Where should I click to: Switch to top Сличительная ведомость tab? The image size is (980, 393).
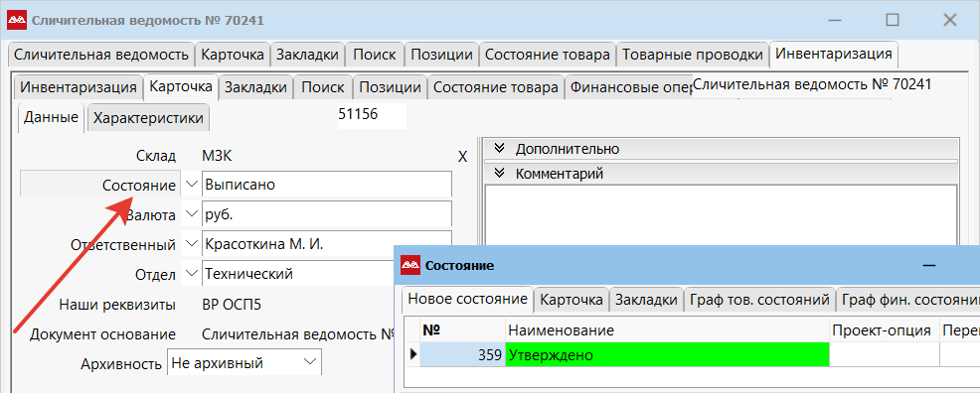click(x=100, y=55)
